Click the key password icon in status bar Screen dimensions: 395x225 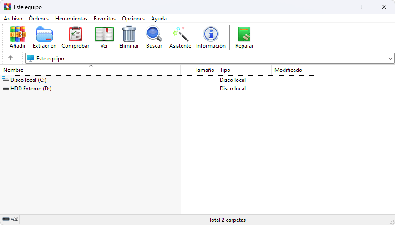[15, 219]
